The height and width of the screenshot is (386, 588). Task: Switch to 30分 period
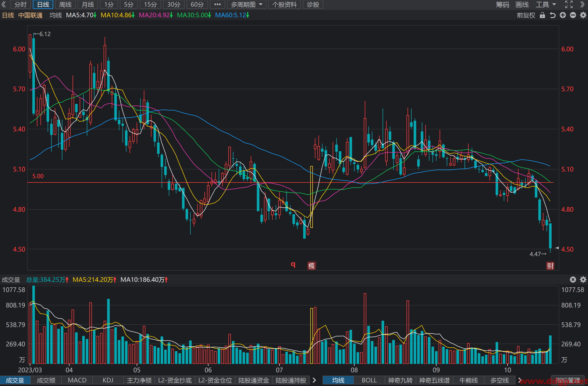[x=174, y=4]
